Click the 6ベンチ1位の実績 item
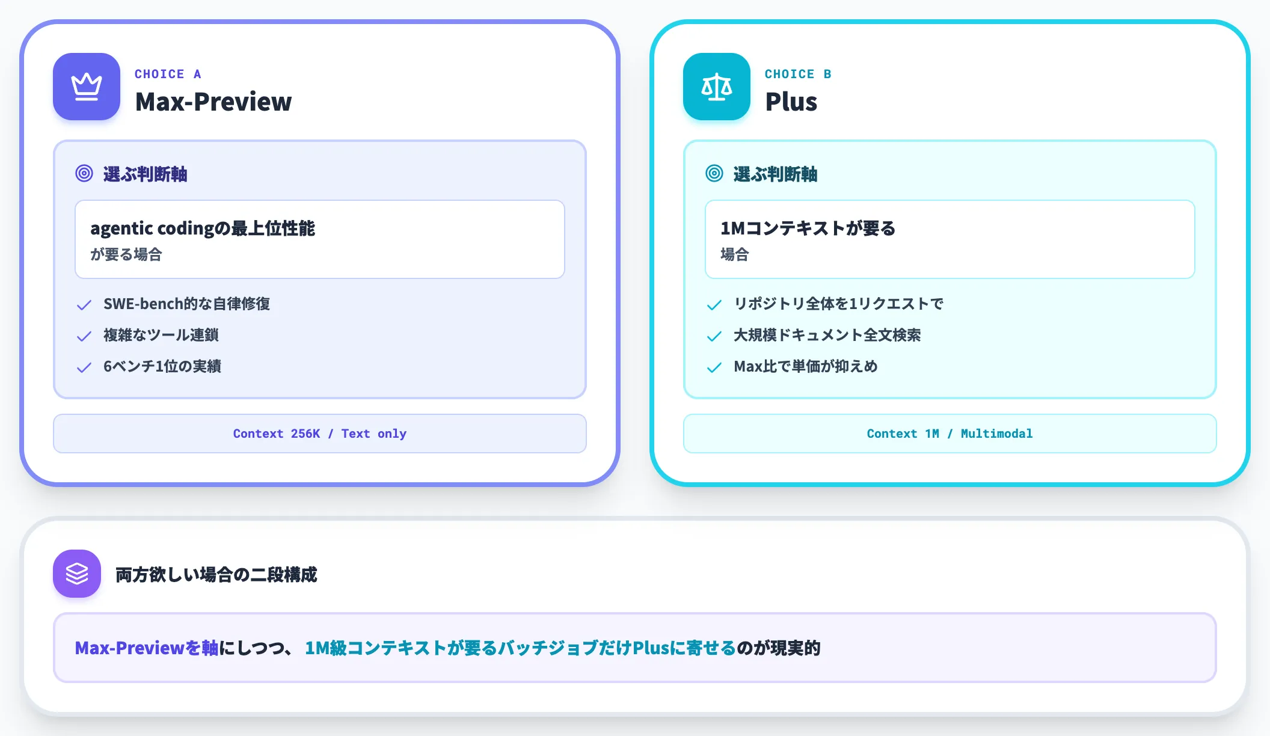The height and width of the screenshot is (736, 1270). point(162,366)
